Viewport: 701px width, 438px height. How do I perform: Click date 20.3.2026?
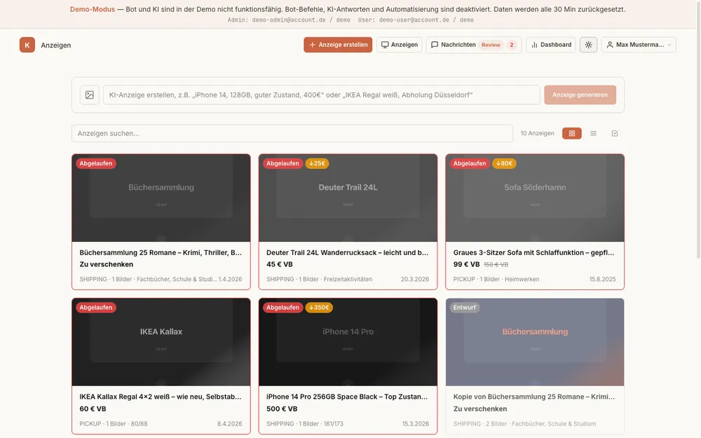point(414,280)
